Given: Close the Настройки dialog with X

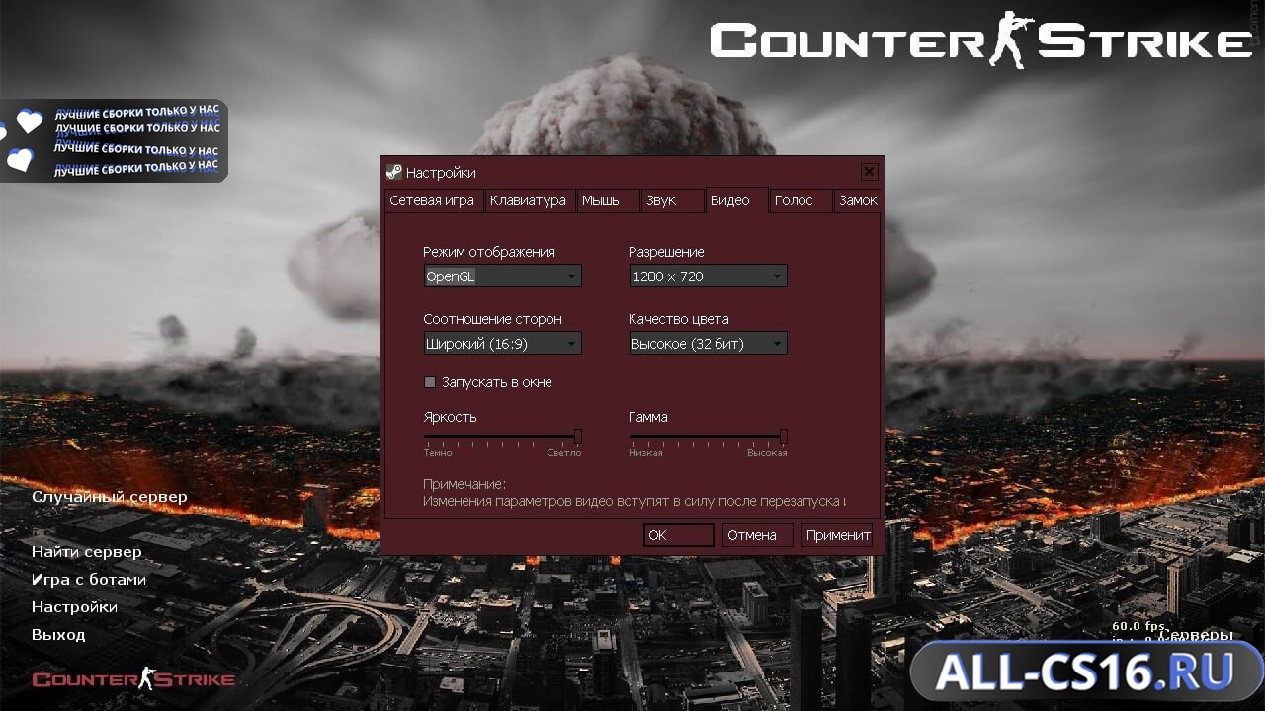Looking at the screenshot, I should click(x=869, y=172).
